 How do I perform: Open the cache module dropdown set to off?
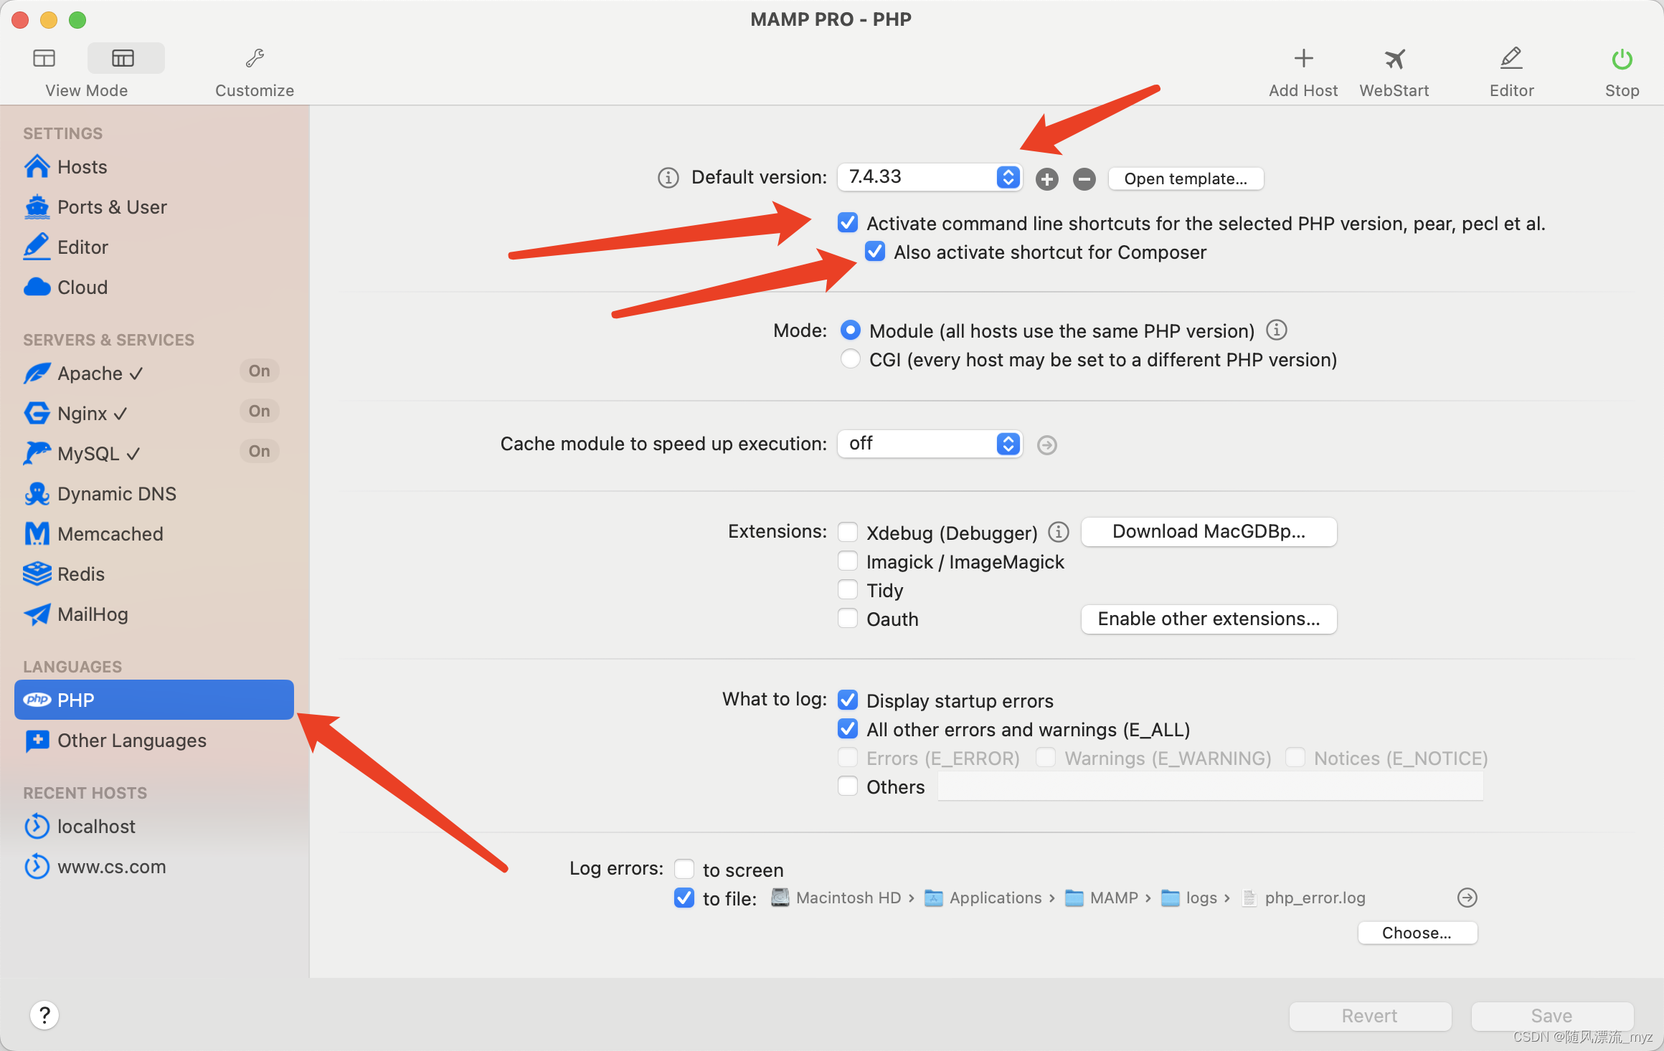click(930, 444)
